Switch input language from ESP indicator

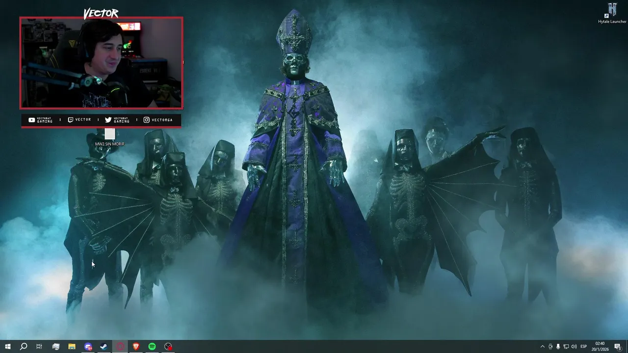coord(584,347)
